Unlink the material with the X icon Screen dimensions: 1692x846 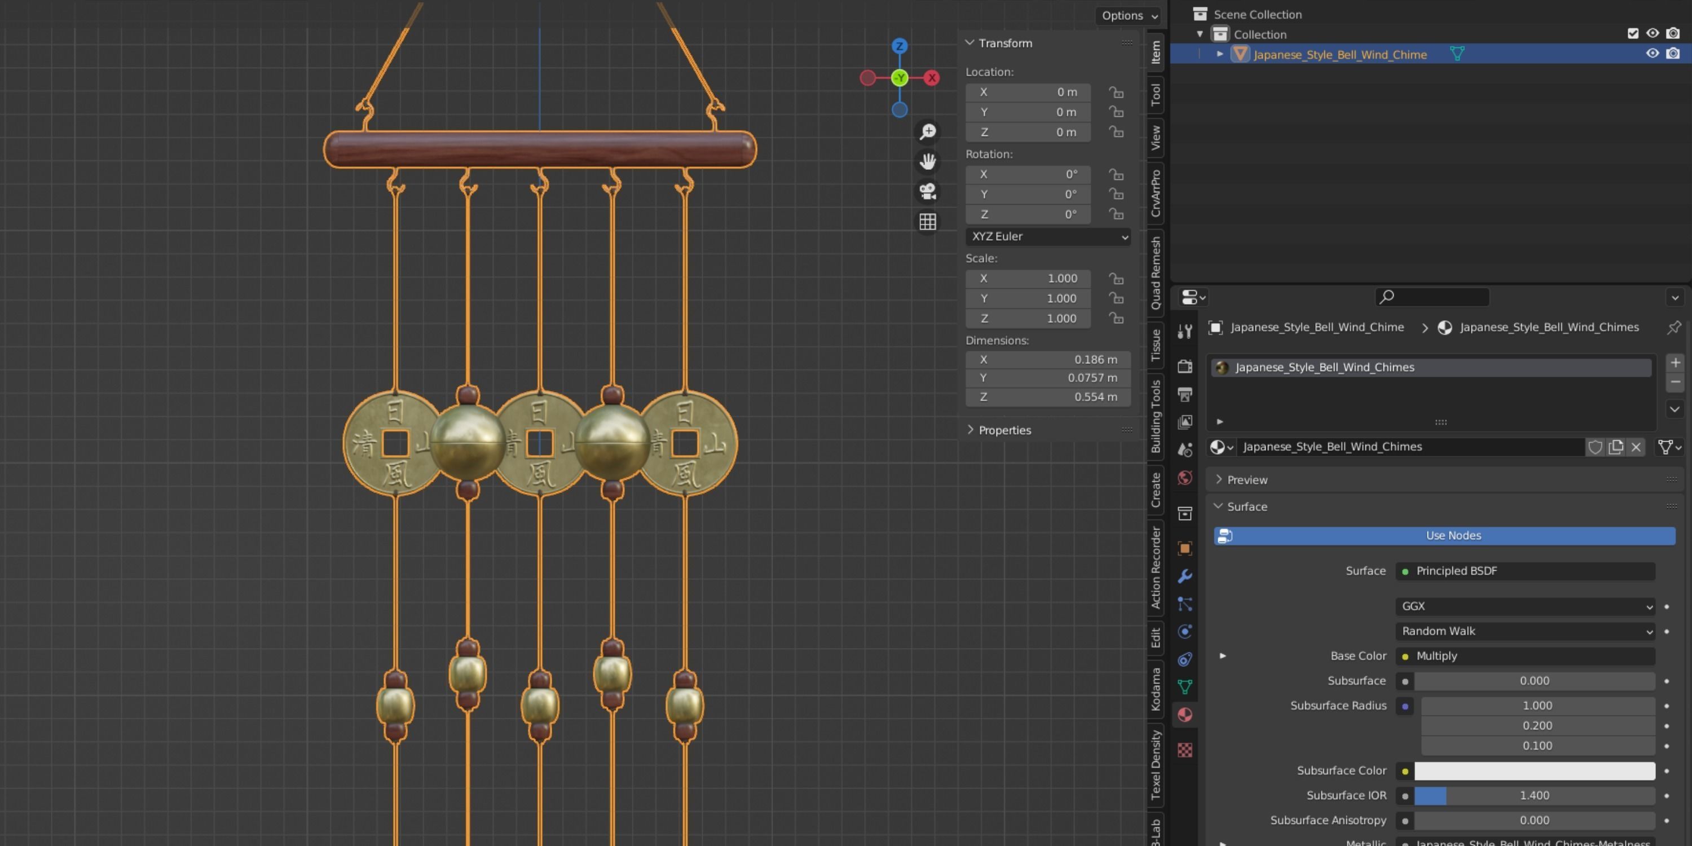point(1636,447)
